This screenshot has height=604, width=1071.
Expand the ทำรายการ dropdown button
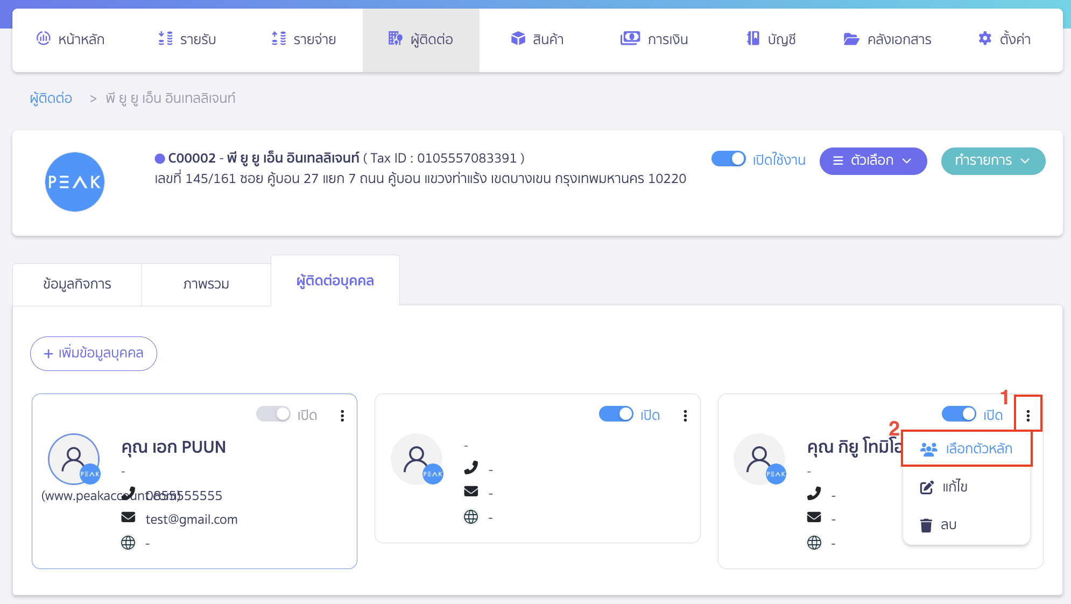point(993,161)
